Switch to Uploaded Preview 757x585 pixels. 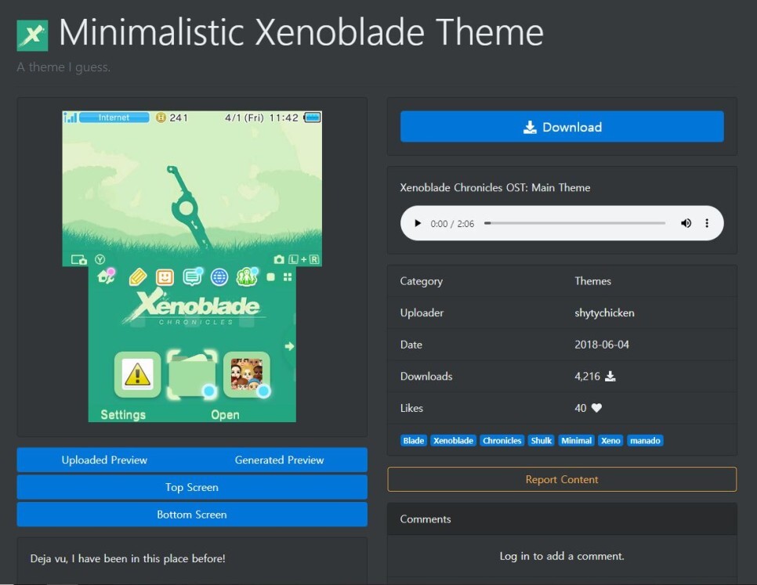pos(104,460)
